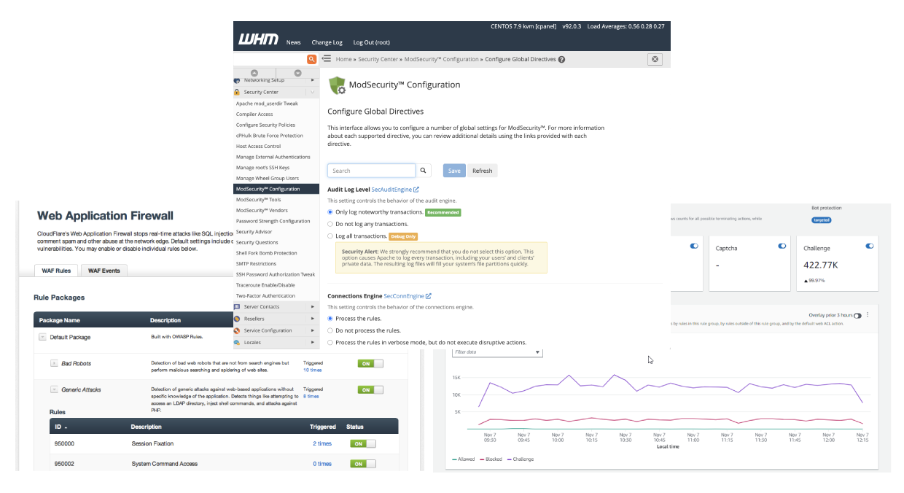Collapse Default Package row expander
This screenshot has width=904, height=493.
tap(42, 337)
